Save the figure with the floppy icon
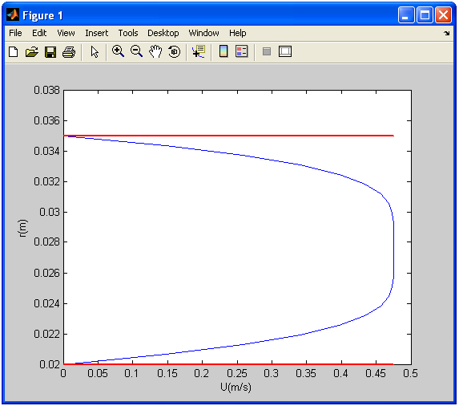This screenshot has height=406, width=459. tap(50, 52)
